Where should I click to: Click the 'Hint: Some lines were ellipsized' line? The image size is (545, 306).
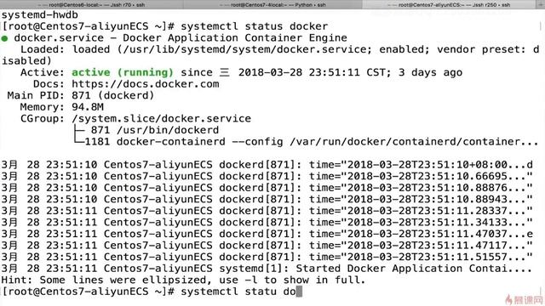click(x=183, y=280)
